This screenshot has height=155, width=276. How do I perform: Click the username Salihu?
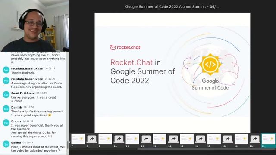pos(16,143)
